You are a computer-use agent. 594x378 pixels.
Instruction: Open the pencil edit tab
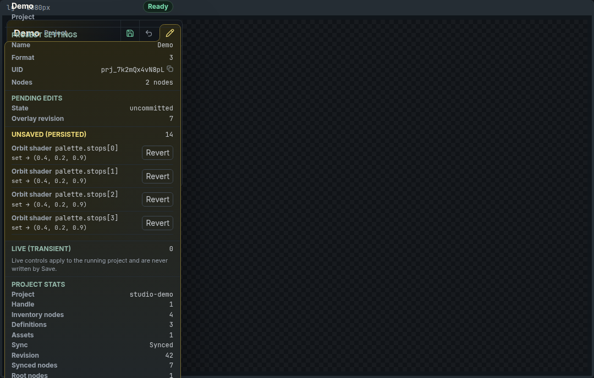coord(170,33)
